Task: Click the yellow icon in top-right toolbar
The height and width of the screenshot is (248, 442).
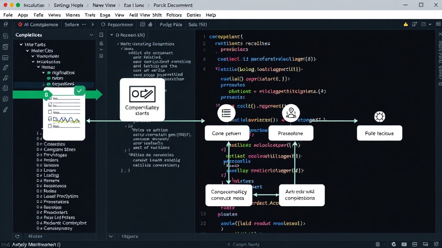Action: 406,25
